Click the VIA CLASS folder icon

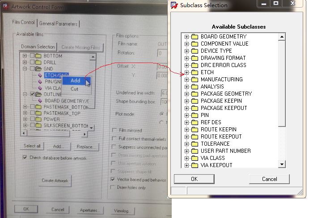pyautogui.click(x=195, y=158)
